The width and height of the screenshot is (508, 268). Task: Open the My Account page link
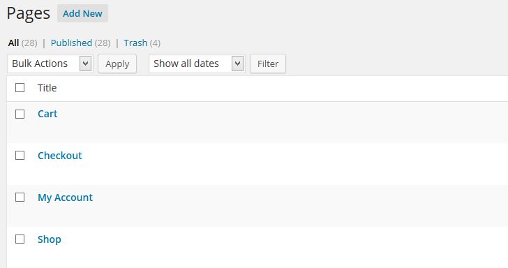[x=65, y=198]
